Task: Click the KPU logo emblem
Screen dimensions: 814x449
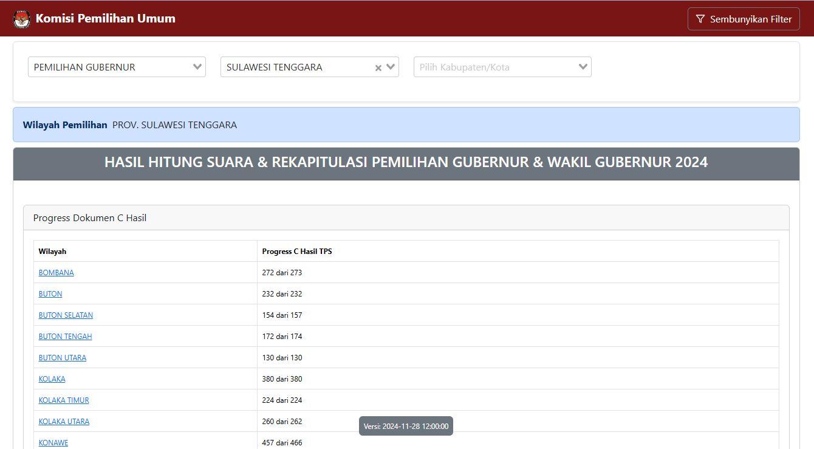Action: click(22, 19)
